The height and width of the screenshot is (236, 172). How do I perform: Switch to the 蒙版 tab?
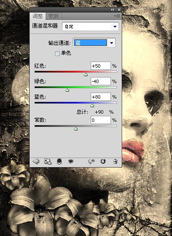[x=53, y=16]
